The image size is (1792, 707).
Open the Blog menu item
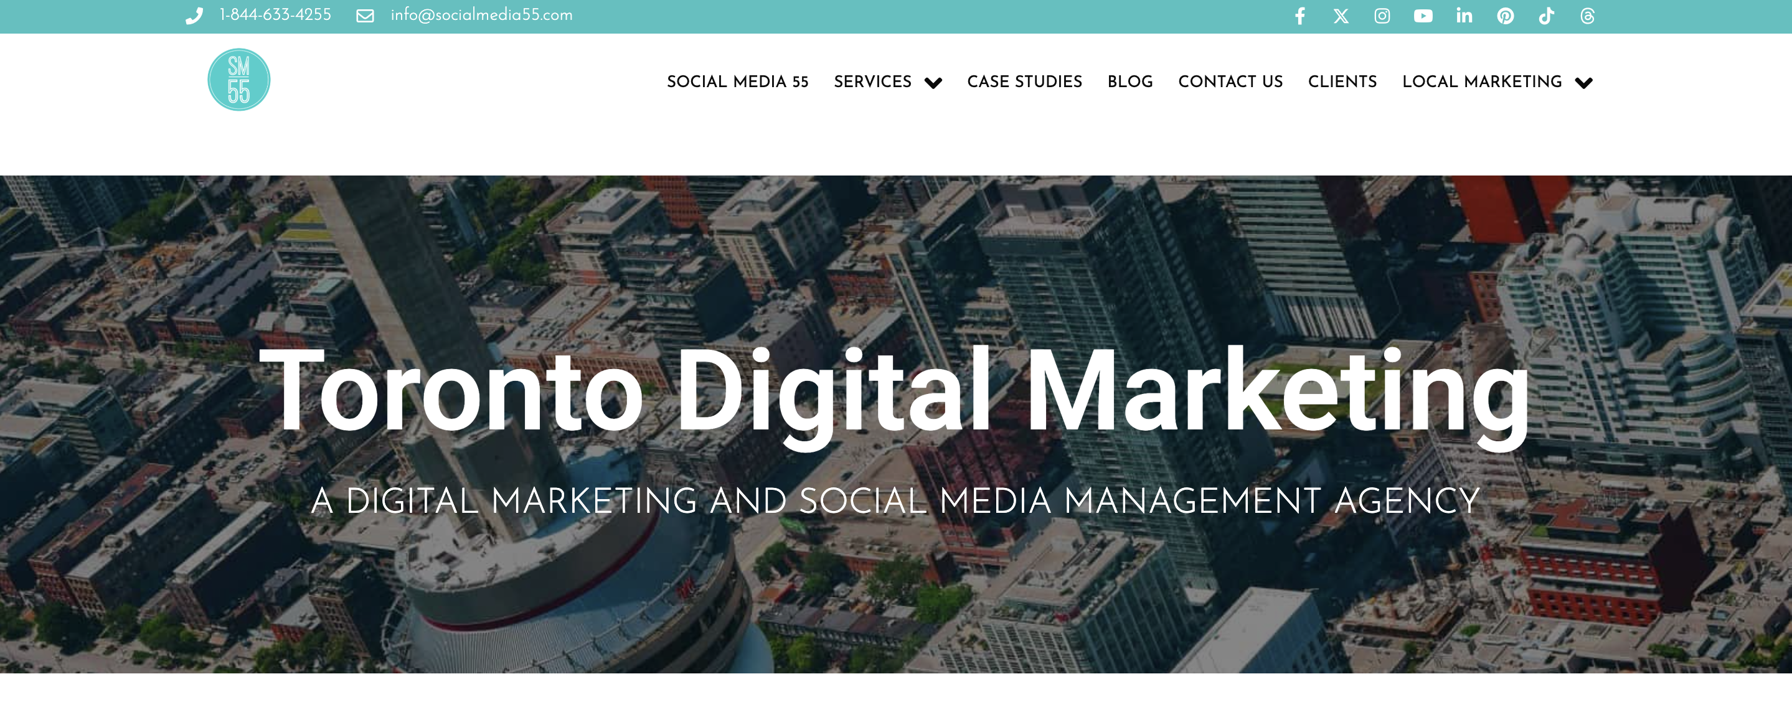pyautogui.click(x=1129, y=82)
